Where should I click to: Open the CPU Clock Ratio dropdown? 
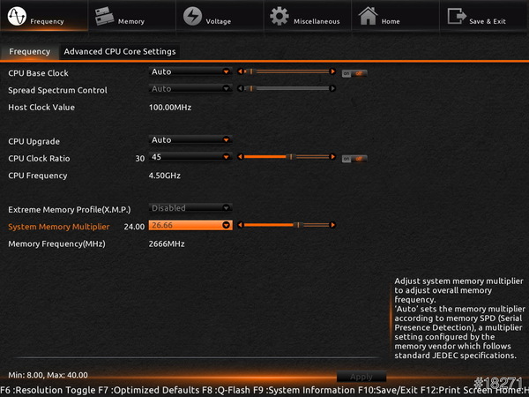click(190, 157)
